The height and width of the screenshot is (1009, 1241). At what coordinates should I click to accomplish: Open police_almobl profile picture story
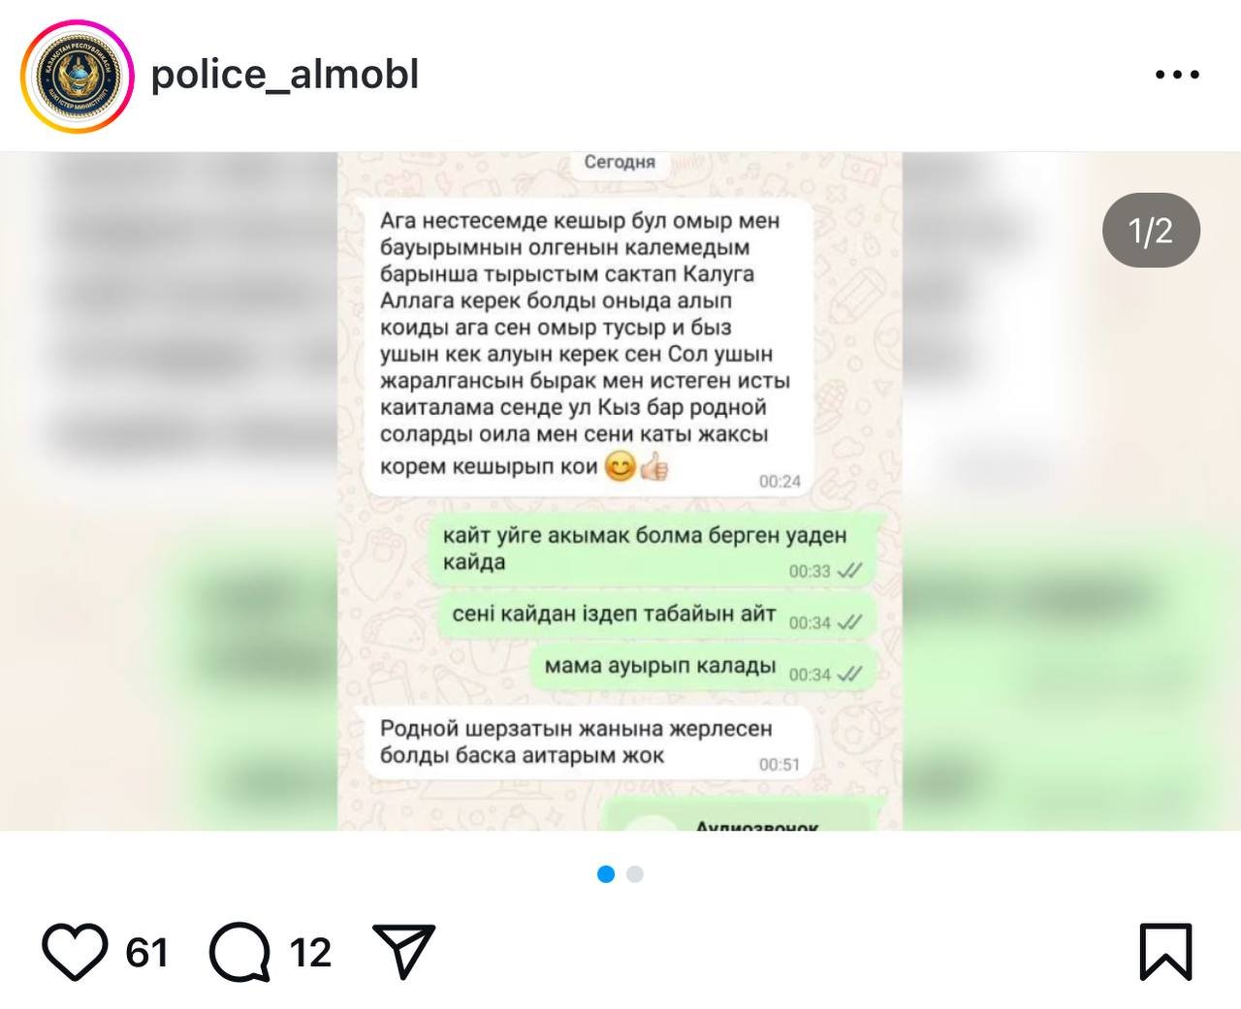(77, 76)
